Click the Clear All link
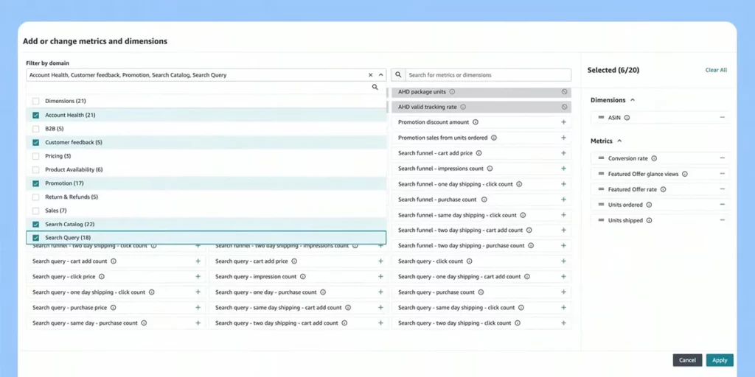The image size is (755, 377). tap(716, 70)
